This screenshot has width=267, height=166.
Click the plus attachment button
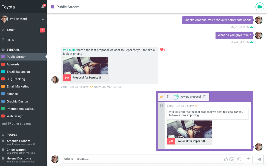click(248, 159)
